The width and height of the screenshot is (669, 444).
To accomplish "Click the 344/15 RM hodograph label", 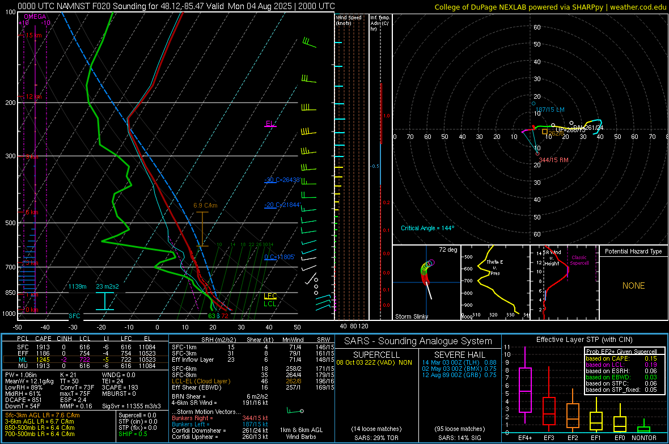I will (554, 160).
